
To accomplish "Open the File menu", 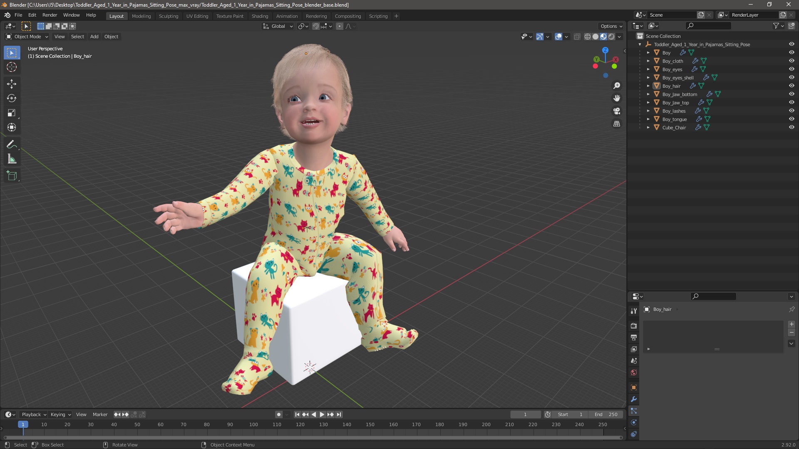I will tap(18, 15).
